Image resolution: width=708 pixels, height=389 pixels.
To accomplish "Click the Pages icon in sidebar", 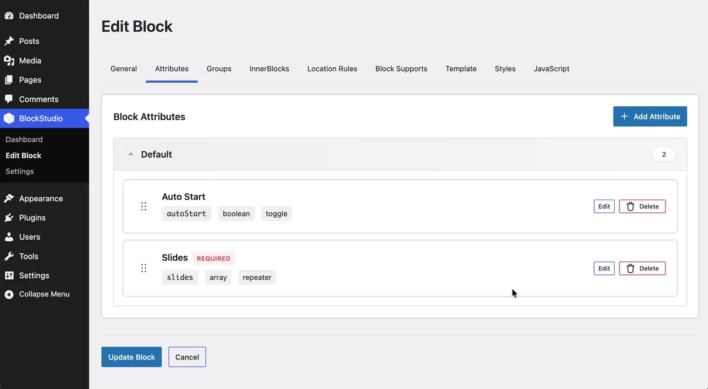I will click(x=9, y=80).
